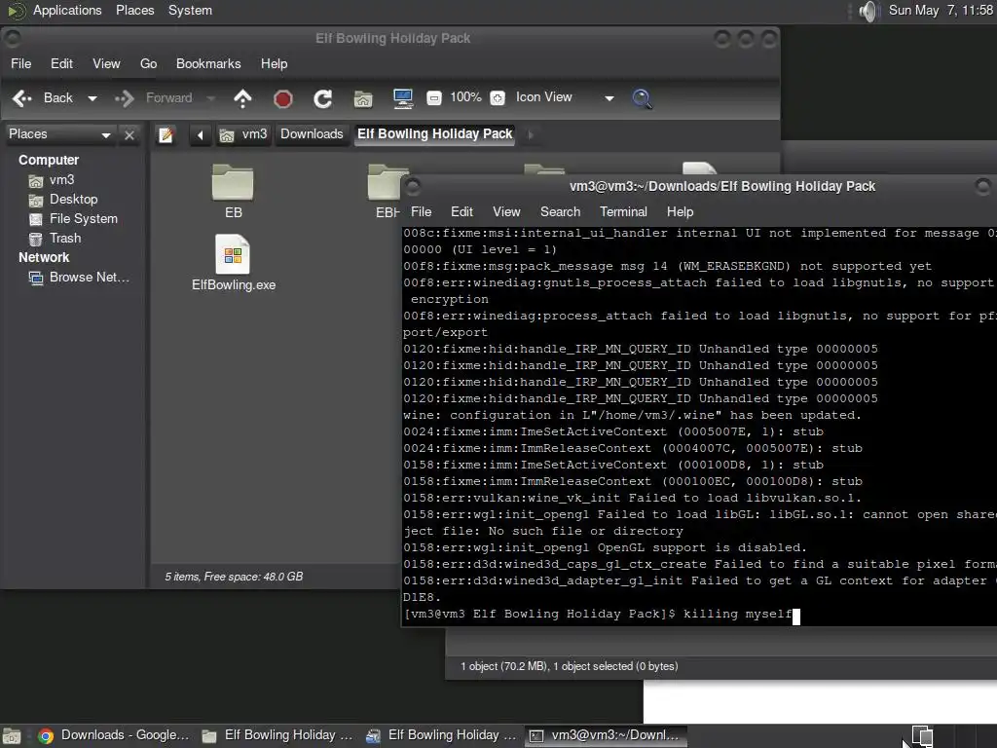Stop loading with the red stop icon
The width and height of the screenshot is (997, 748).
pos(283,98)
